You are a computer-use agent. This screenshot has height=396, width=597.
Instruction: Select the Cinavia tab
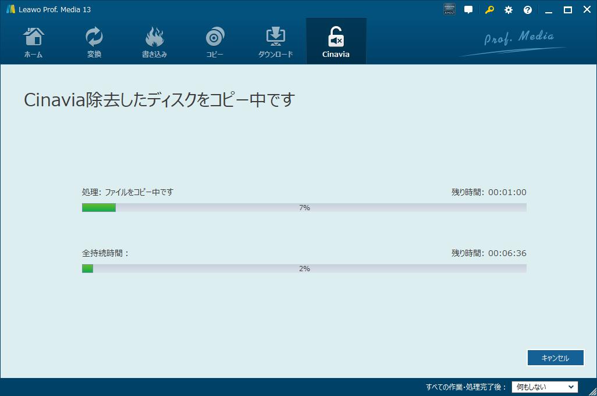(336, 42)
